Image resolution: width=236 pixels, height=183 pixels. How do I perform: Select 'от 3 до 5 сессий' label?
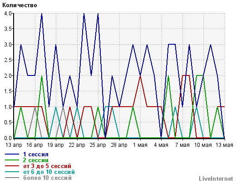[47, 166]
